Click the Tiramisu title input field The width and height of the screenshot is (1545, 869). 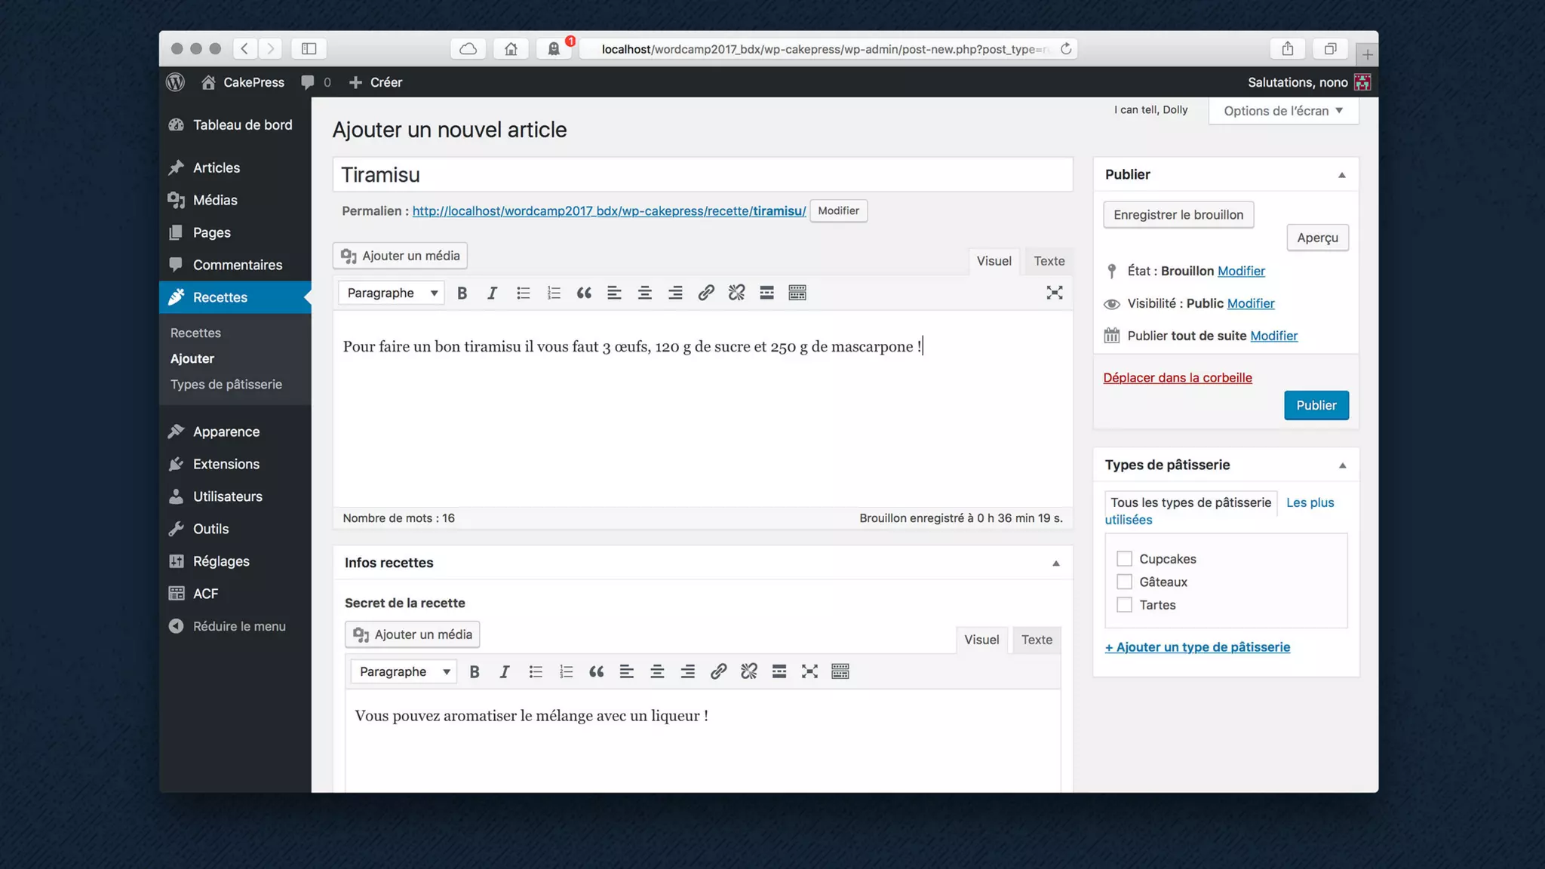[x=702, y=175]
